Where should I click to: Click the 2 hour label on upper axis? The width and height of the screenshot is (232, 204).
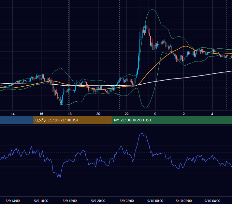[184, 114]
